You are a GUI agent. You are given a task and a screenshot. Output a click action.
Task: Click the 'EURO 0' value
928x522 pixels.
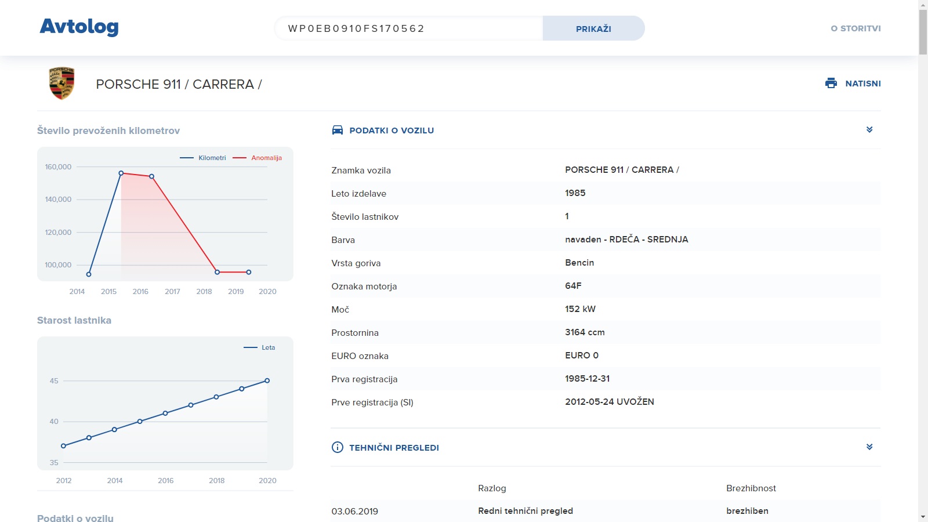click(x=582, y=356)
